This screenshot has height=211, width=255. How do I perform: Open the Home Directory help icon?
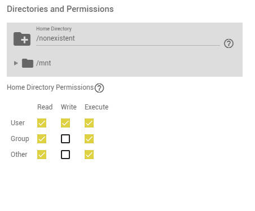228,43
